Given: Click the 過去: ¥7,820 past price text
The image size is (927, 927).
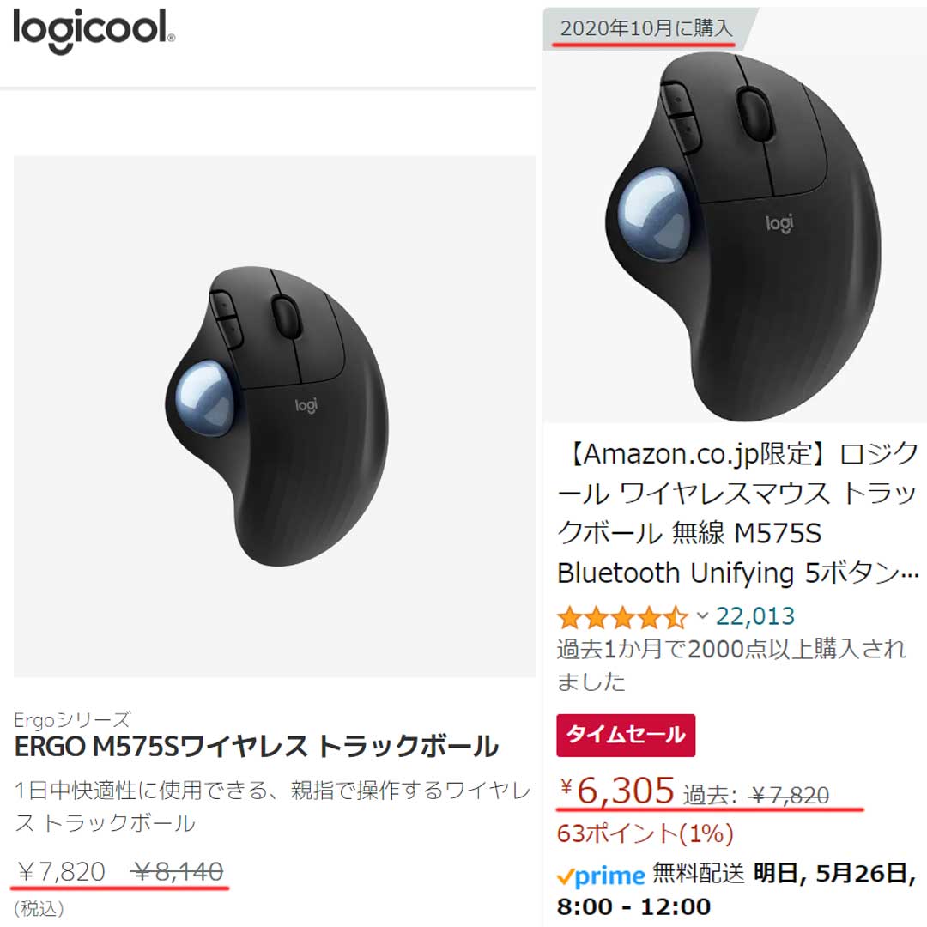Looking at the screenshot, I should [756, 795].
